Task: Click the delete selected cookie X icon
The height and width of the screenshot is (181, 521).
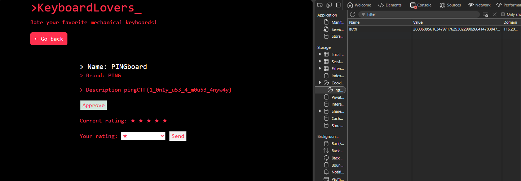Action: point(495,14)
